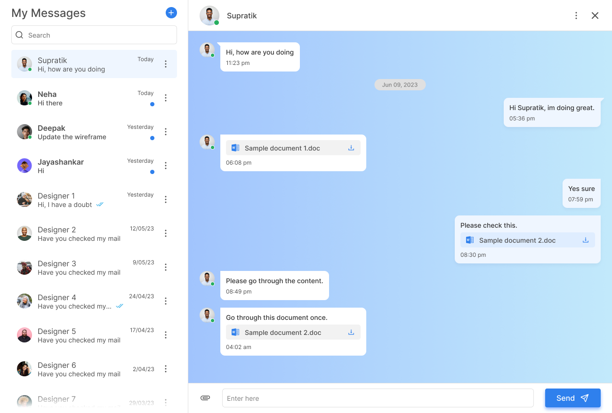Focus the Search conversations field
Viewport: 612px width, 413px height.
(94, 35)
